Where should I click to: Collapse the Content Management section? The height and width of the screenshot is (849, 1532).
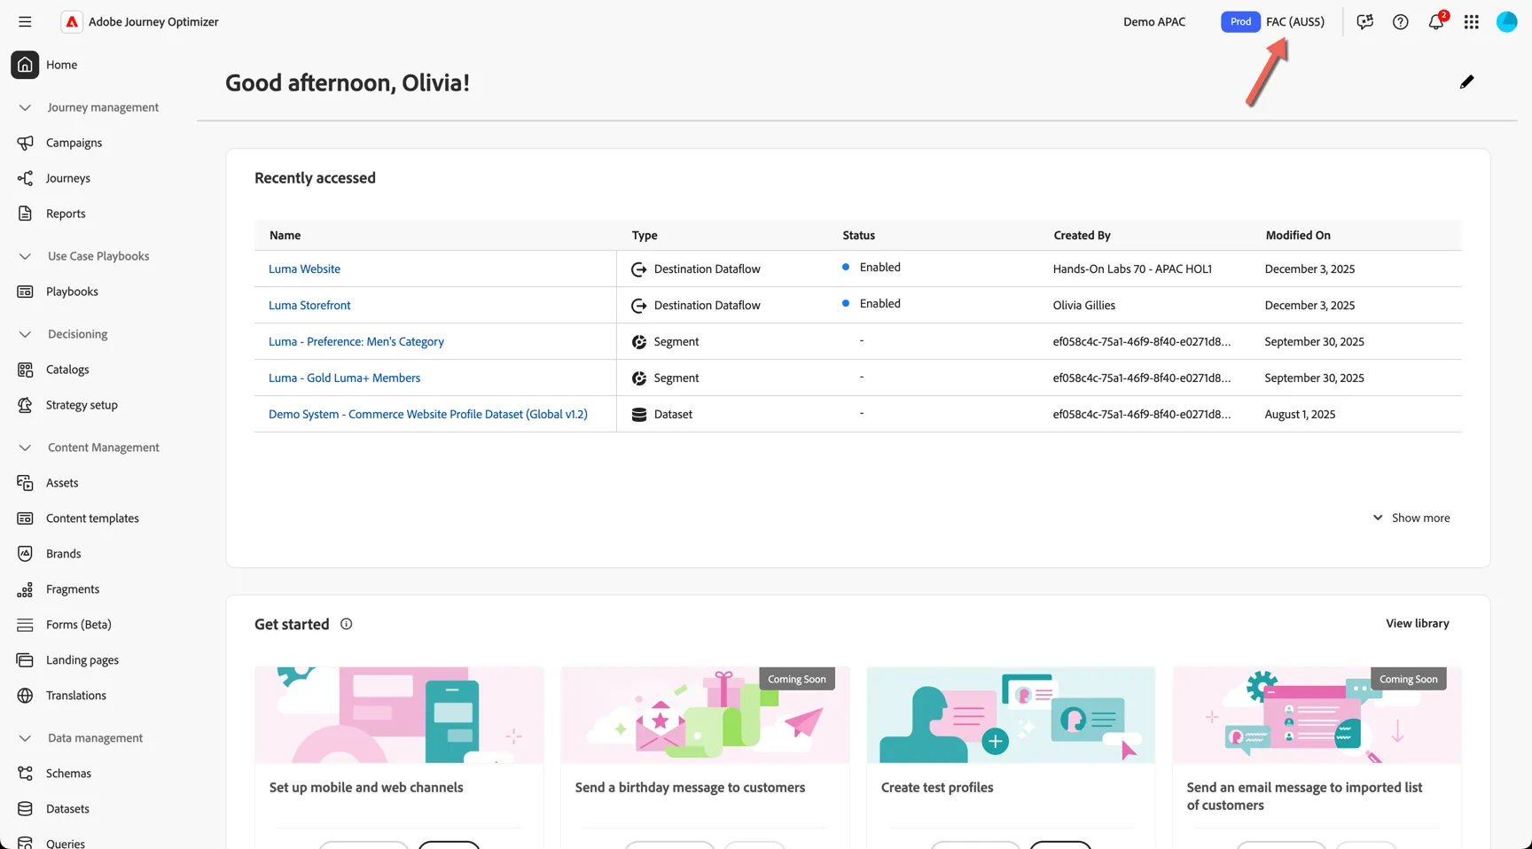click(25, 448)
